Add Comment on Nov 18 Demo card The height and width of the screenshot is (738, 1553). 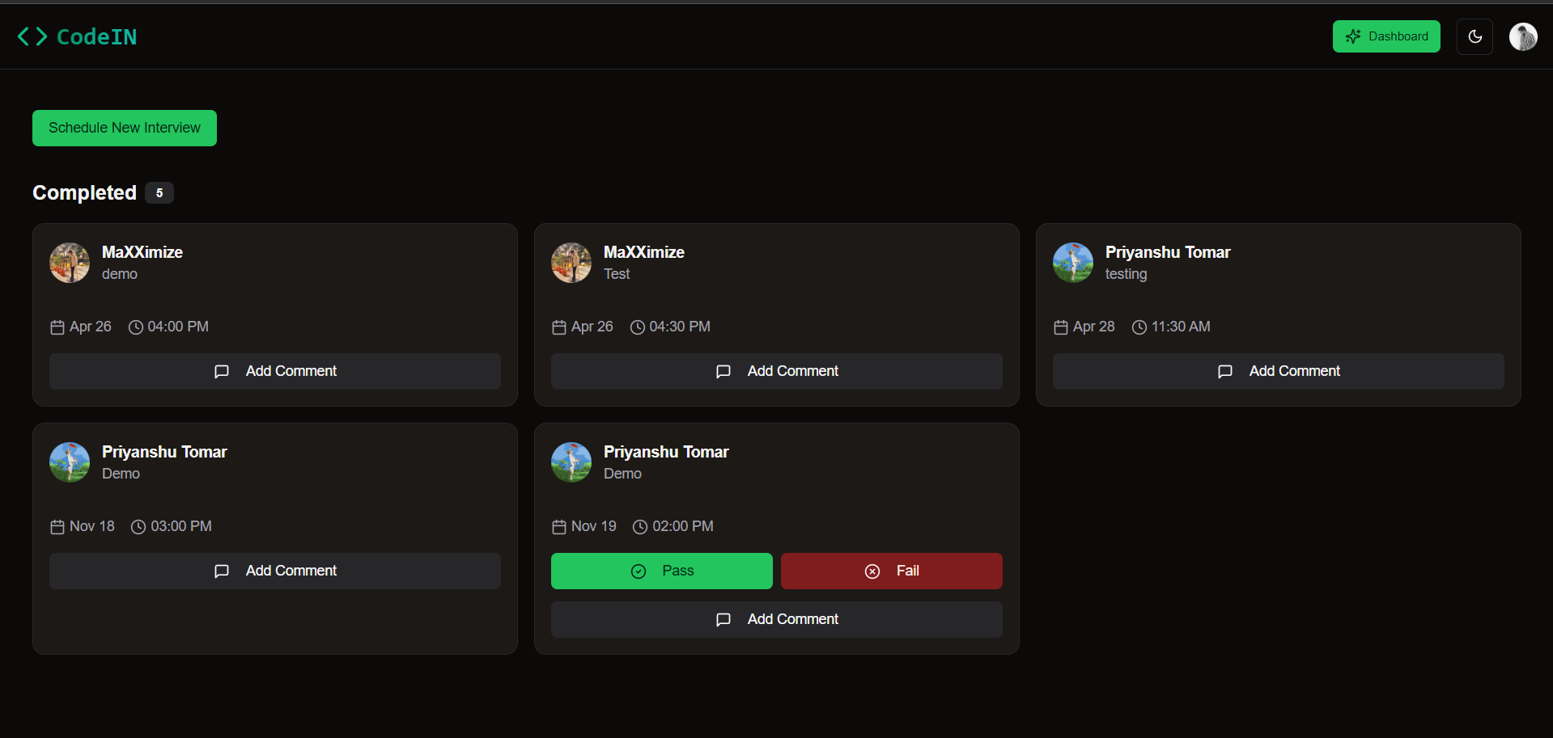pos(275,571)
